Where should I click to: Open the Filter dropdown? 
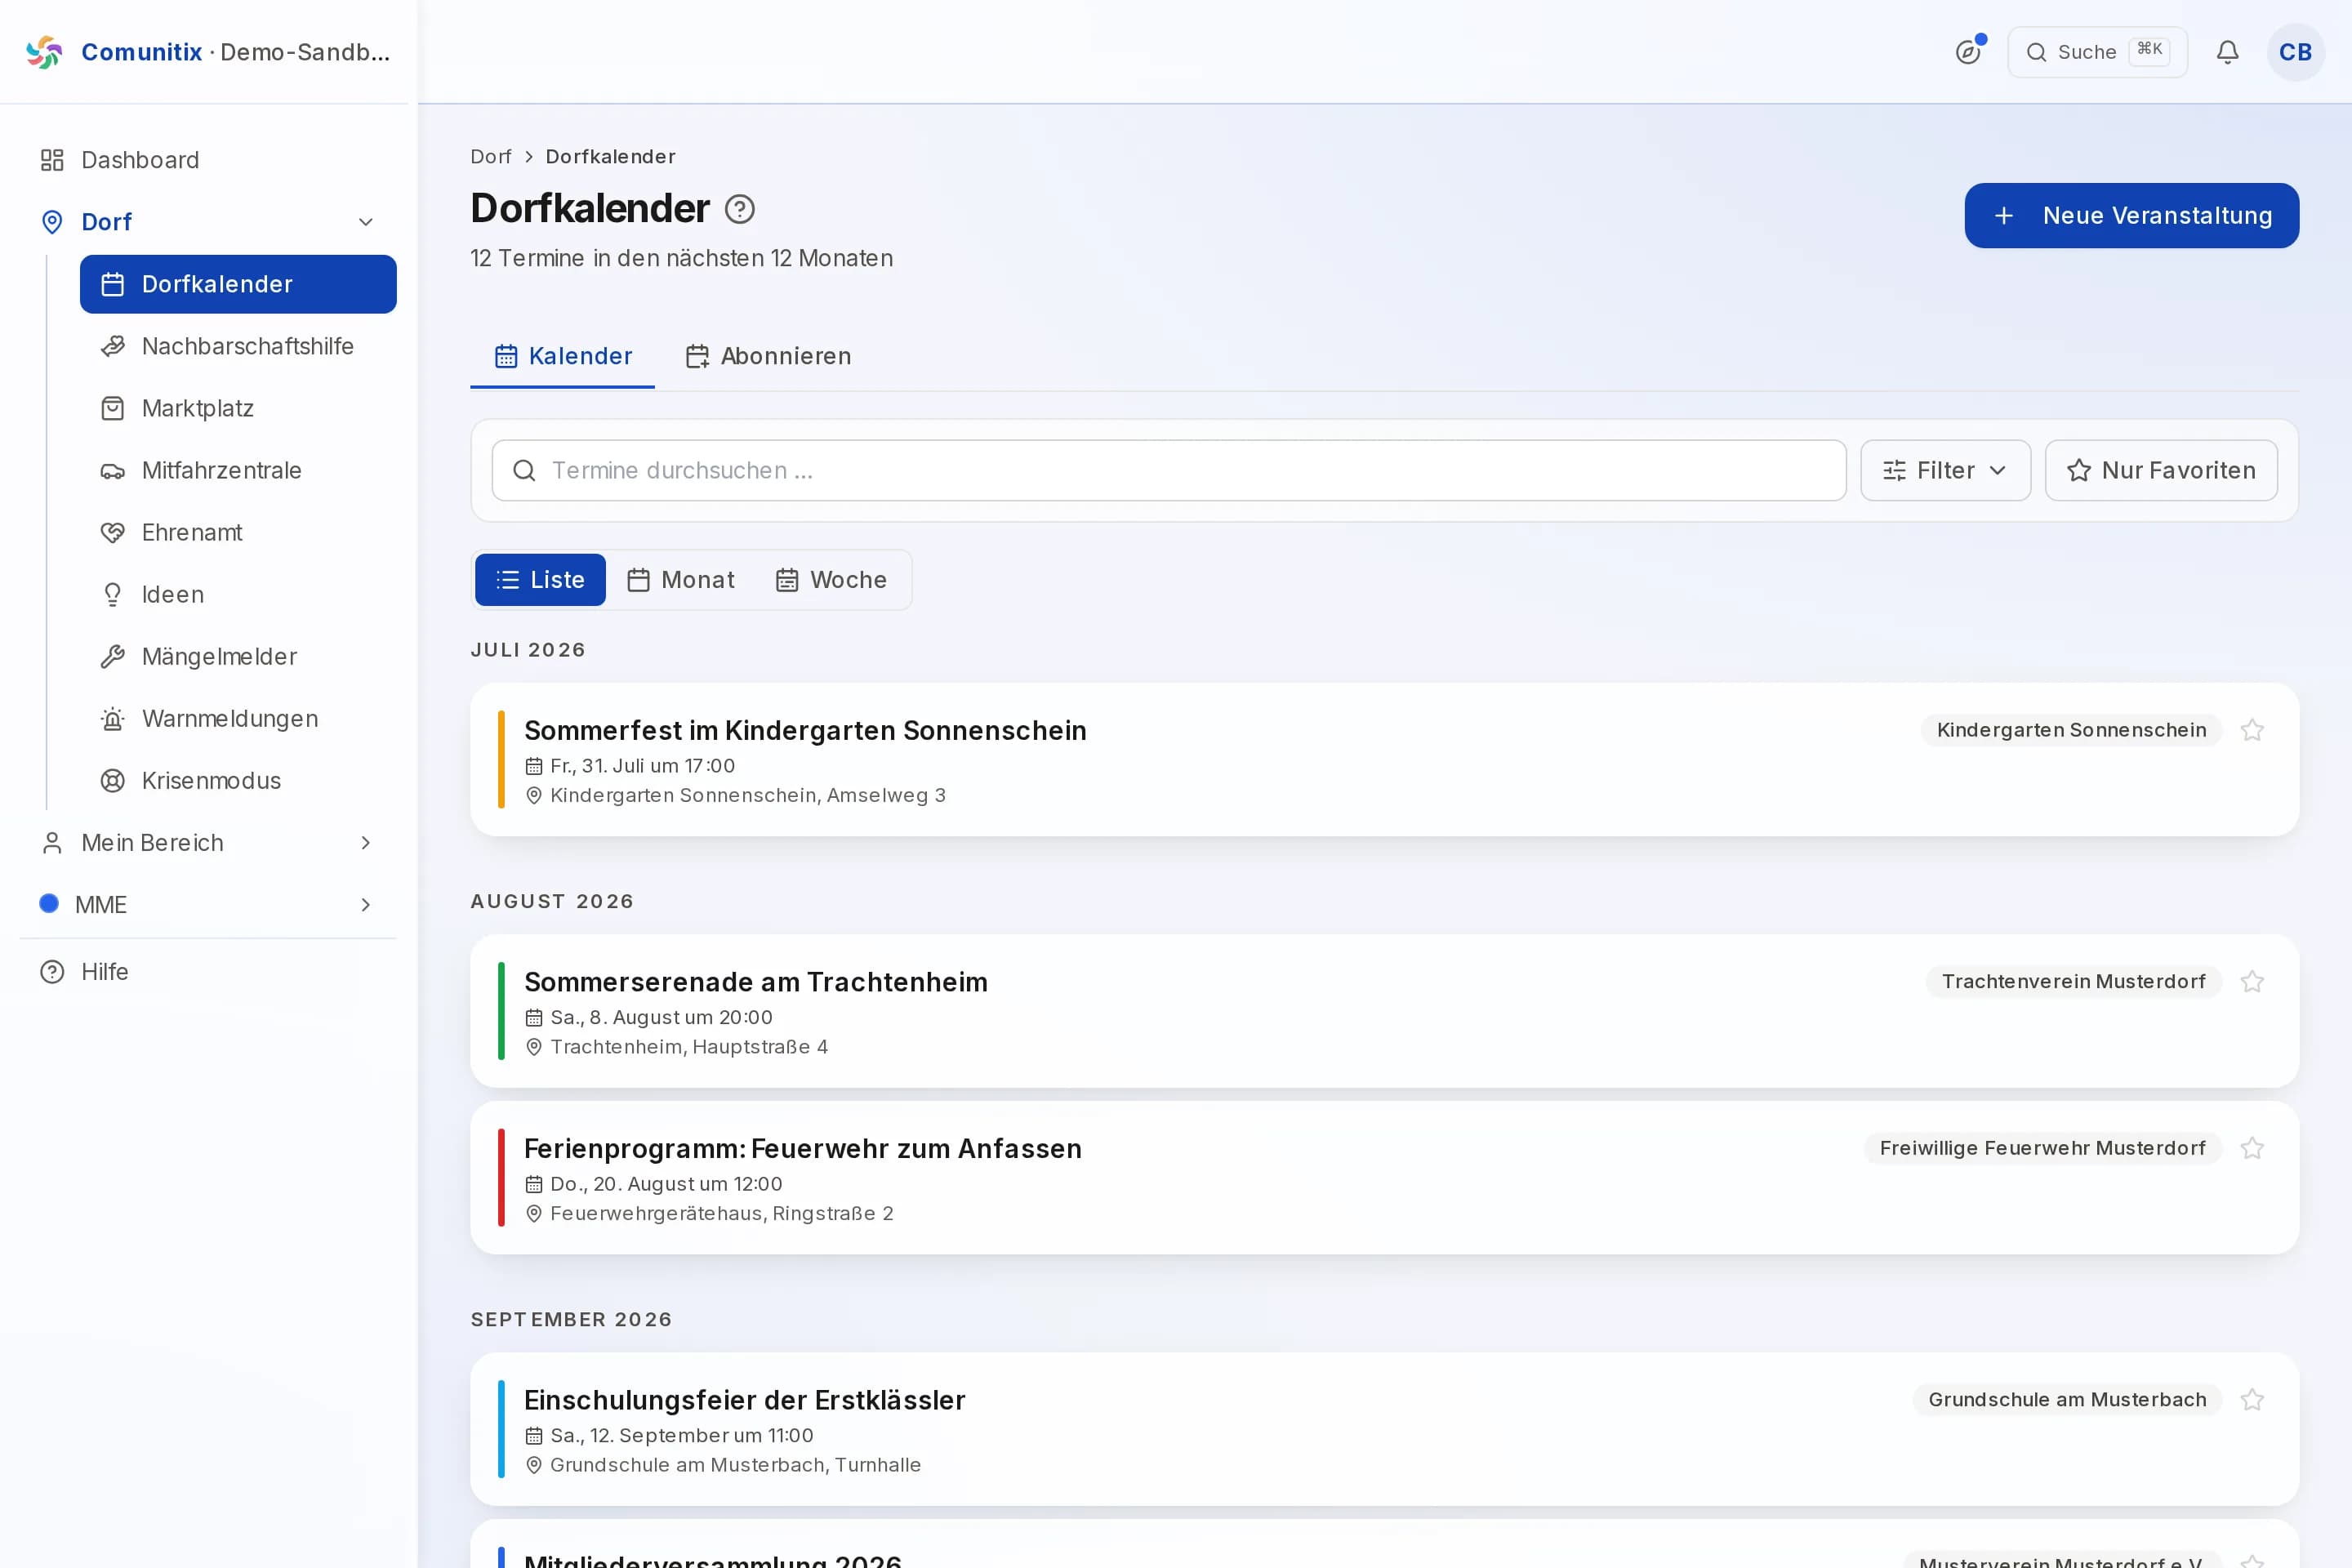point(1945,470)
